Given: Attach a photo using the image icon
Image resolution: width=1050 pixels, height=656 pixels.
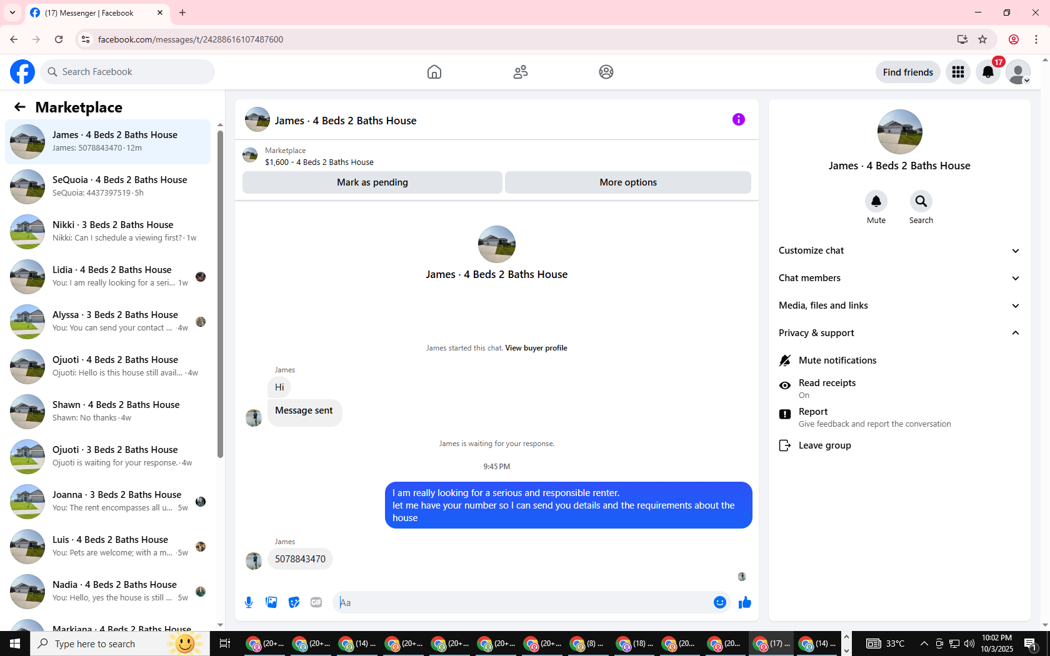Looking at the screenshot, I should point(271,602).
